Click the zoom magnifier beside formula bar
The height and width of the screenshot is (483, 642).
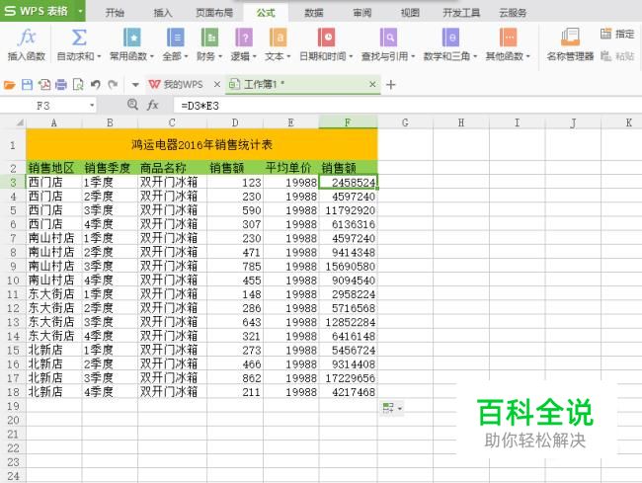tap(132, 105)
